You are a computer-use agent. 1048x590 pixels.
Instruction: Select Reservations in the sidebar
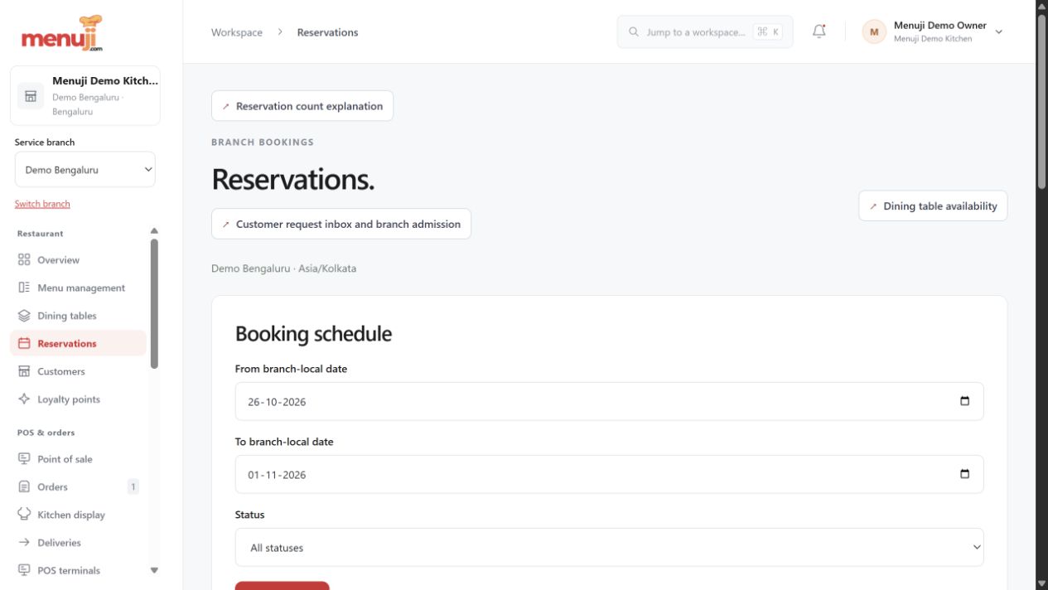click(79, 343)
